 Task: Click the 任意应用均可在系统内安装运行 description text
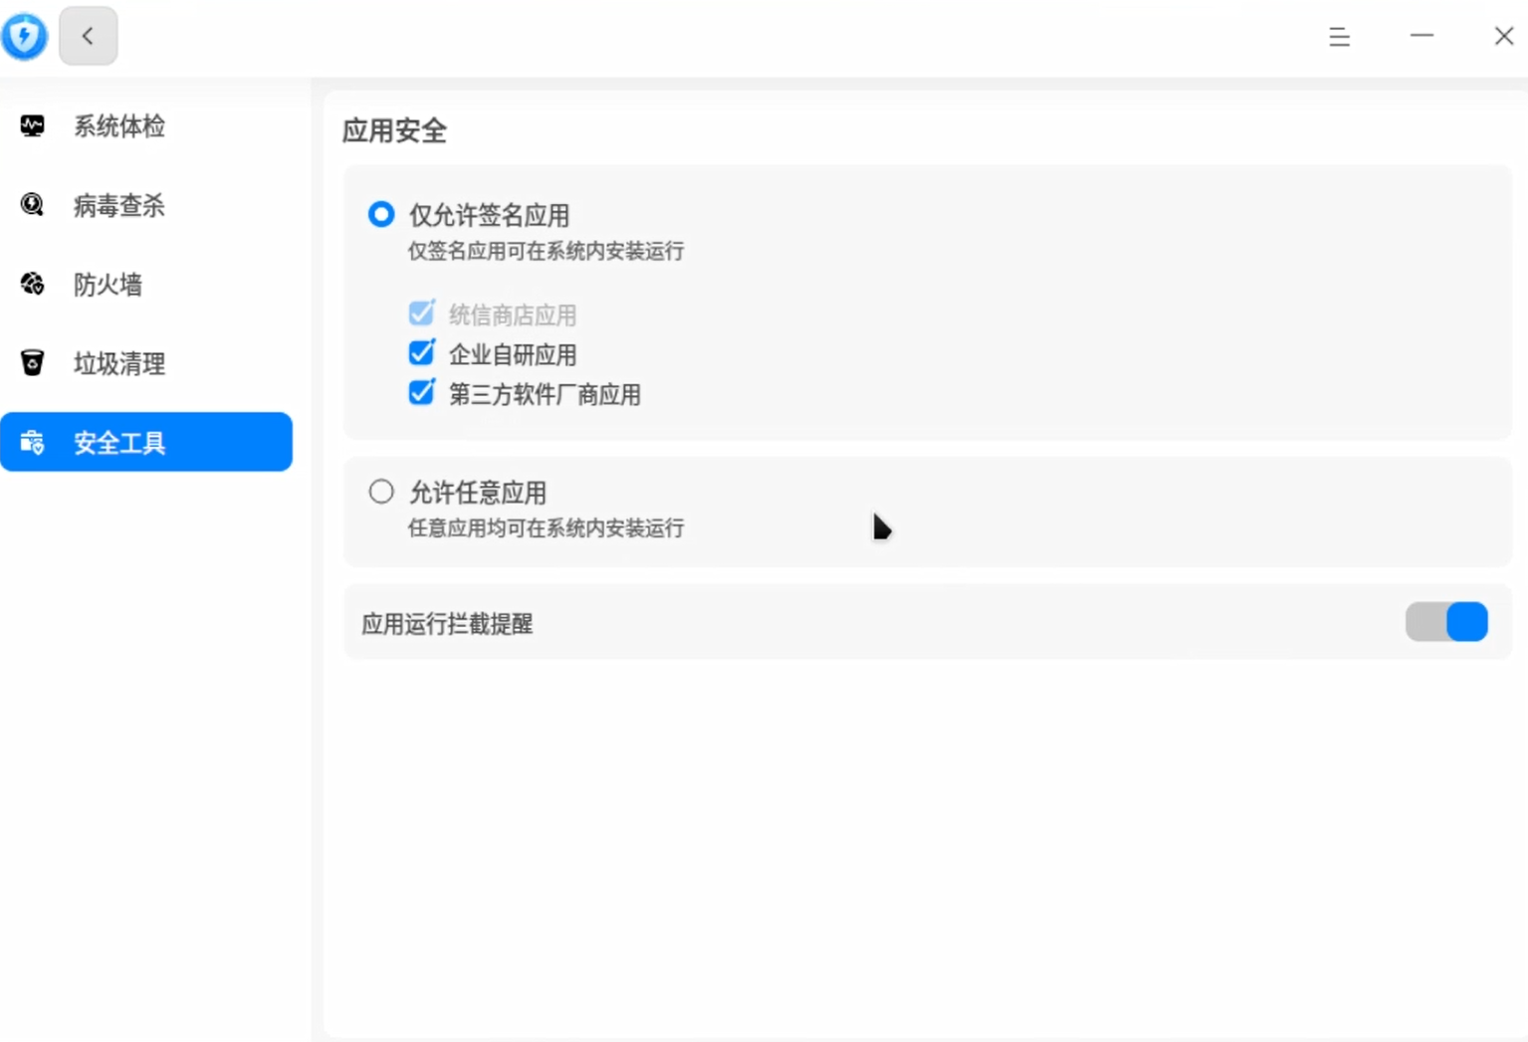tap(546, 528)
